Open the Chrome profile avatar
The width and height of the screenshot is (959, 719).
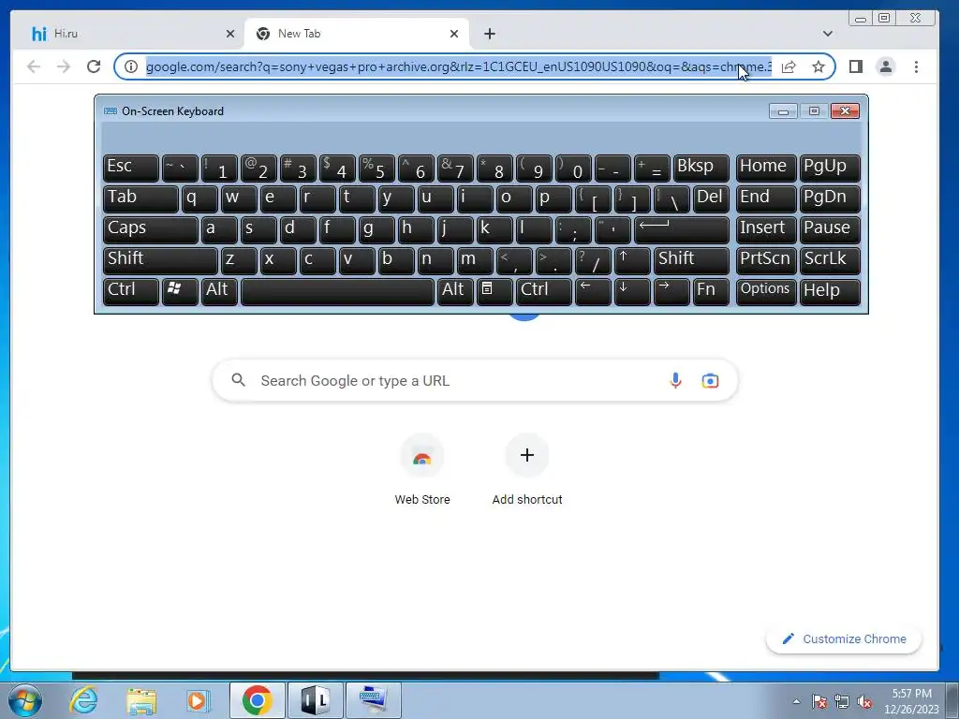[x=886, y=66]
